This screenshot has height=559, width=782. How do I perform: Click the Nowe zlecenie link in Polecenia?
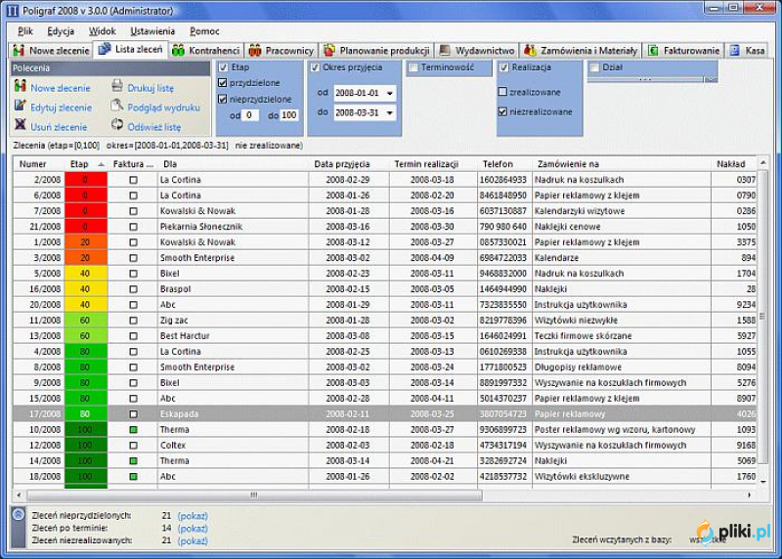[61, 88]
